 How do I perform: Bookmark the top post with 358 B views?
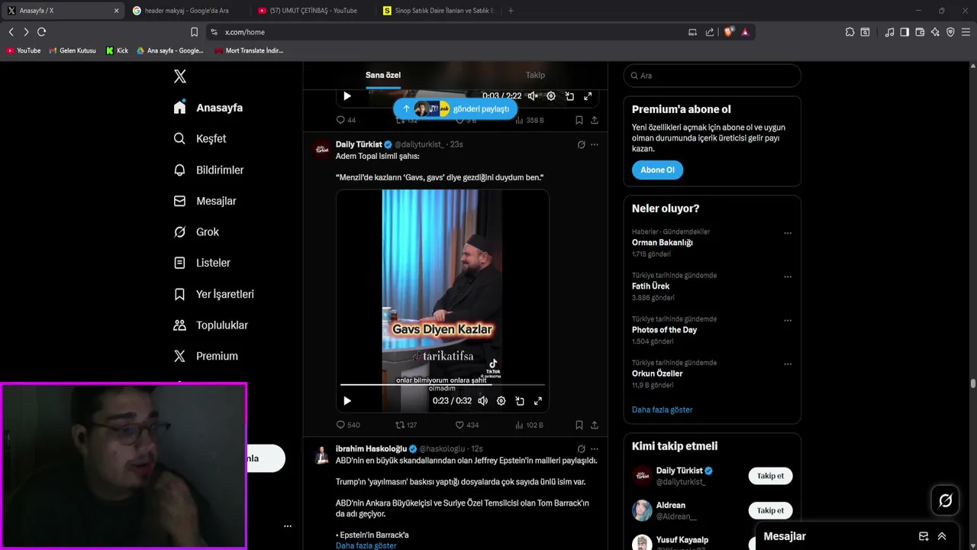click(x=579, y=120)
